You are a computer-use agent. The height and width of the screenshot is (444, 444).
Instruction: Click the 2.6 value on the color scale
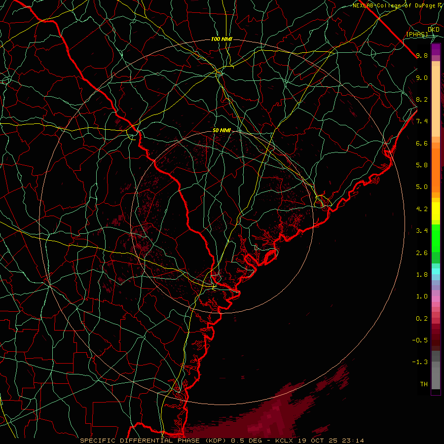point(422,253)
